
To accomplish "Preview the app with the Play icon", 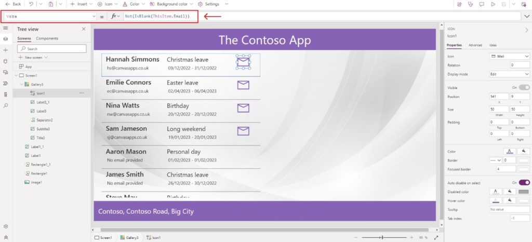I will pyautogui.click(x=493, y=4).
